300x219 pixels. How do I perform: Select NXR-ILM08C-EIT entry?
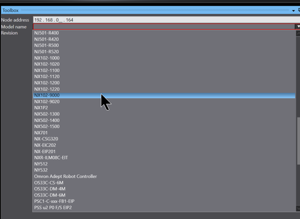click(51, 157)
